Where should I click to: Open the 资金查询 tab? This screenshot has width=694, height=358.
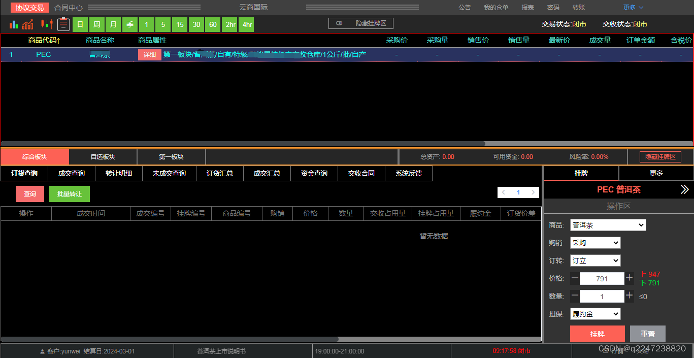tap(314, 173)
